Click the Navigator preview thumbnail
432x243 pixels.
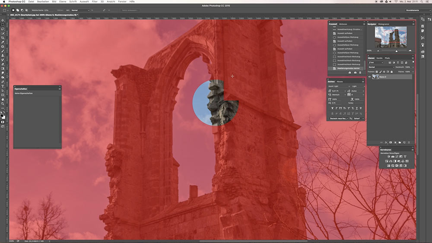391,37
